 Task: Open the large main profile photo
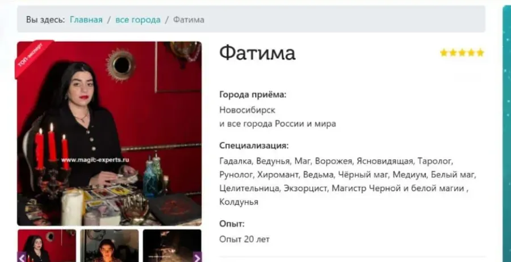point(109,134)
